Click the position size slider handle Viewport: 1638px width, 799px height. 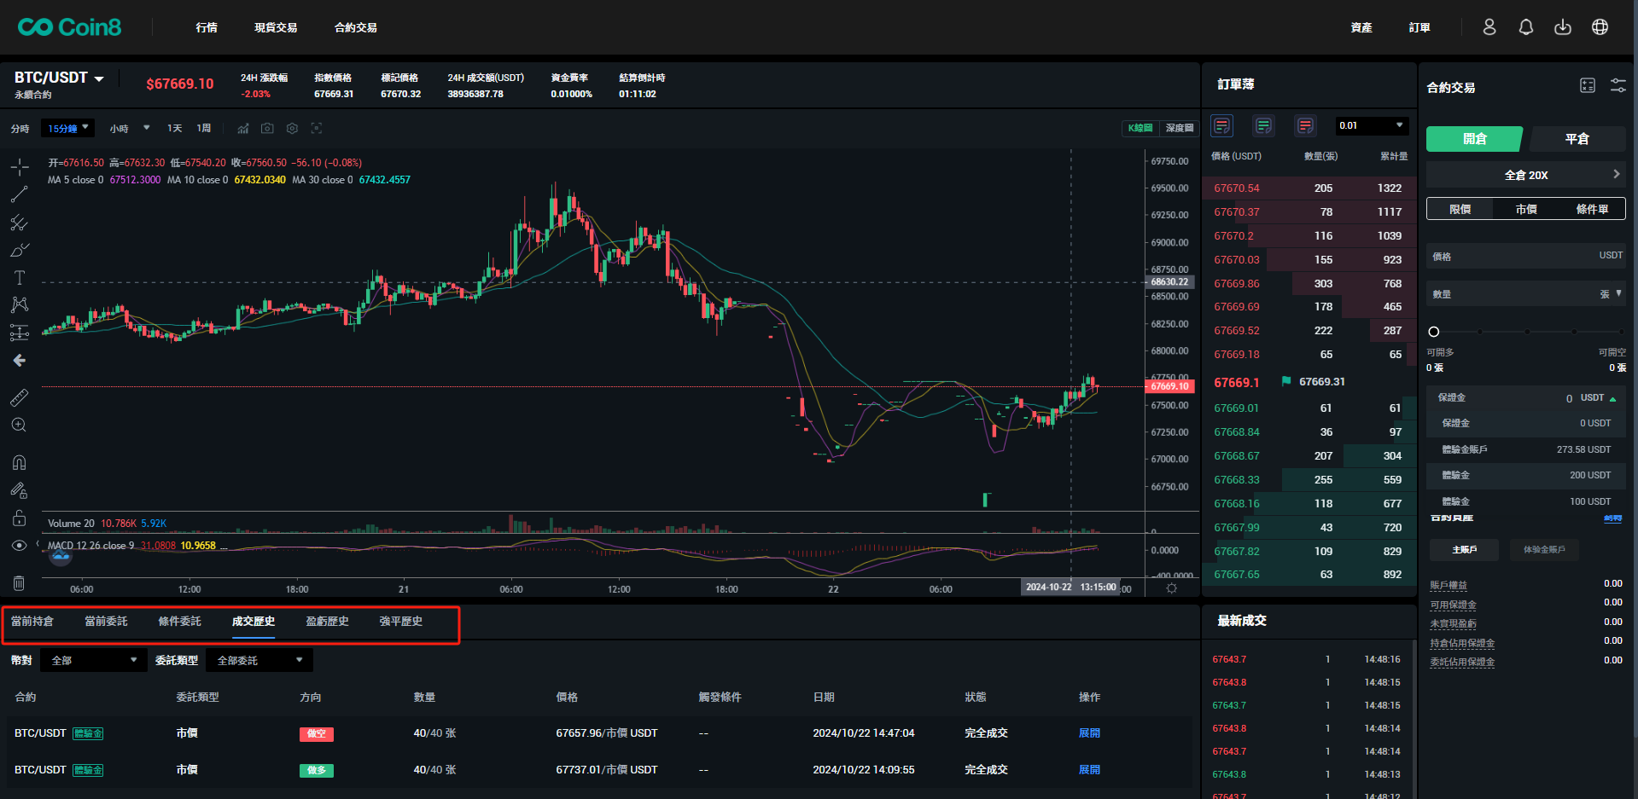(1434, 332)
